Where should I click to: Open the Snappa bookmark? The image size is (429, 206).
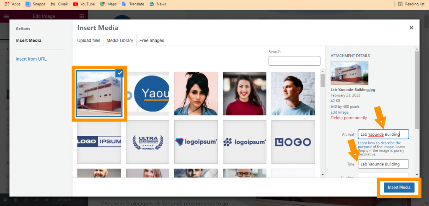[35, 4]
